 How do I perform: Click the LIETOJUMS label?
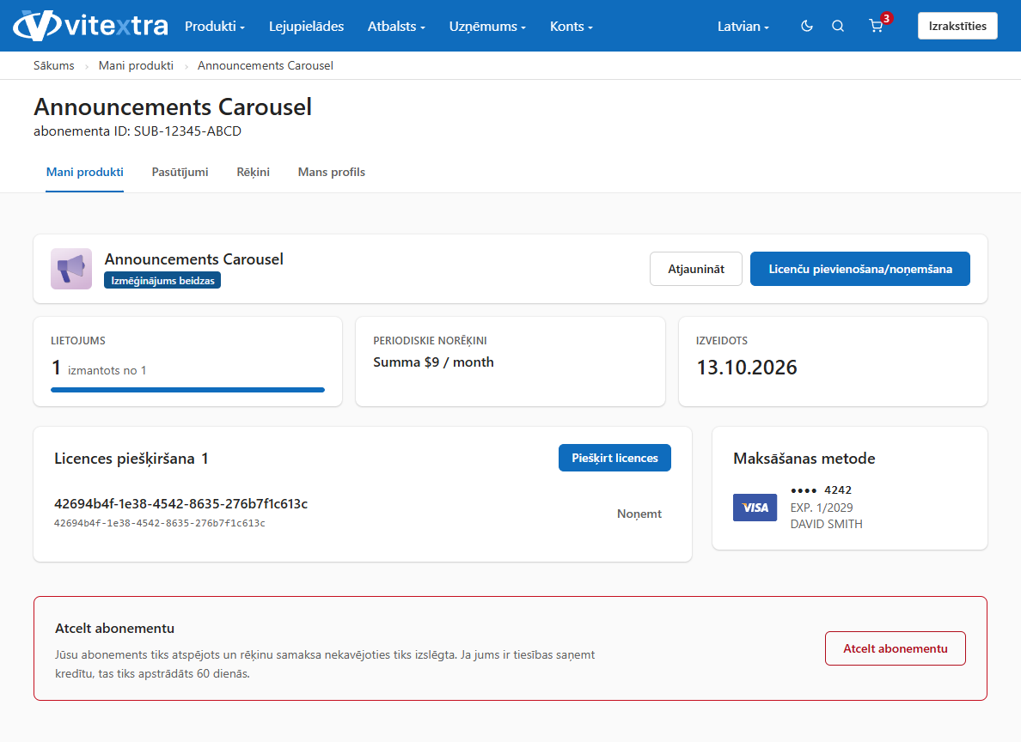pyautogui.click(x=78, y=340)
